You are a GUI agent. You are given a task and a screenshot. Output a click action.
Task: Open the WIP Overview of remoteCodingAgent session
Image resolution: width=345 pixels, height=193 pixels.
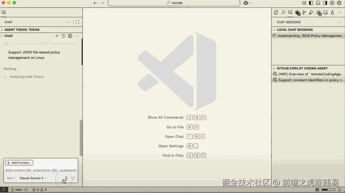point(308,74)
